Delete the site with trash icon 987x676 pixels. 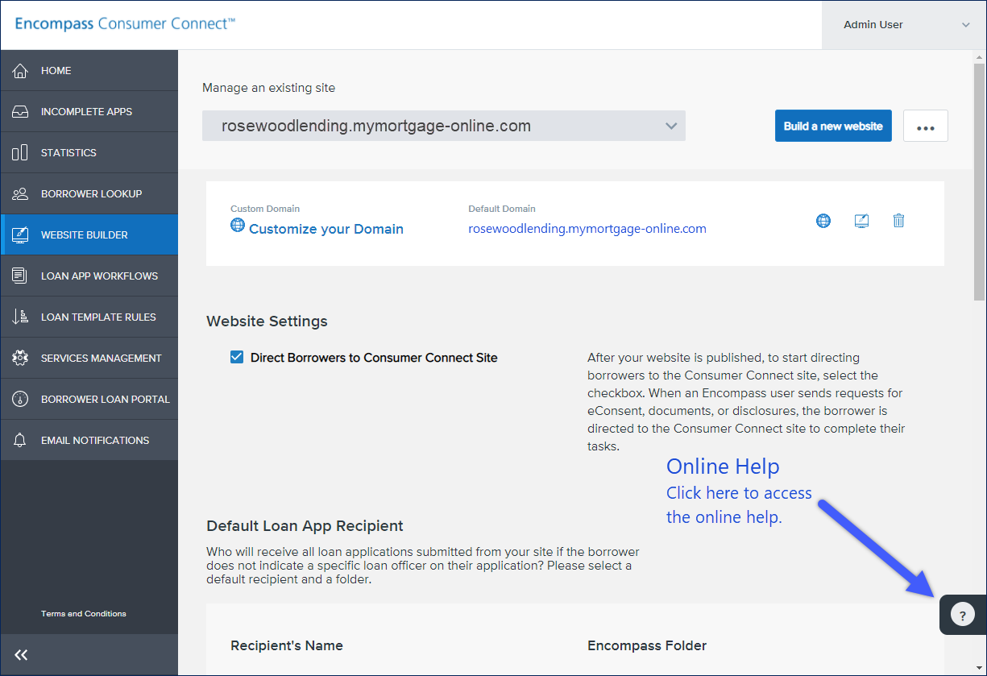point(899,221)
